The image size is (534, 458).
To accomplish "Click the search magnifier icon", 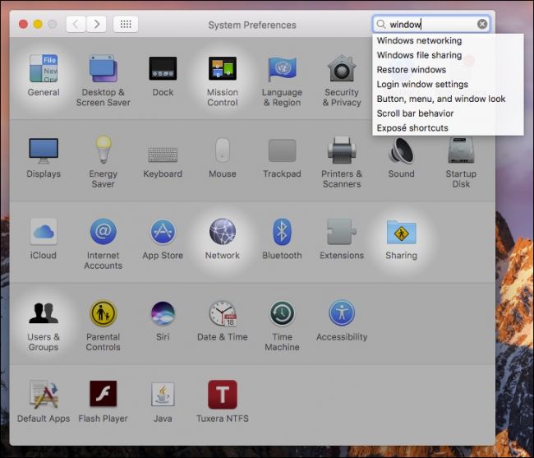I will coord(381,24).
